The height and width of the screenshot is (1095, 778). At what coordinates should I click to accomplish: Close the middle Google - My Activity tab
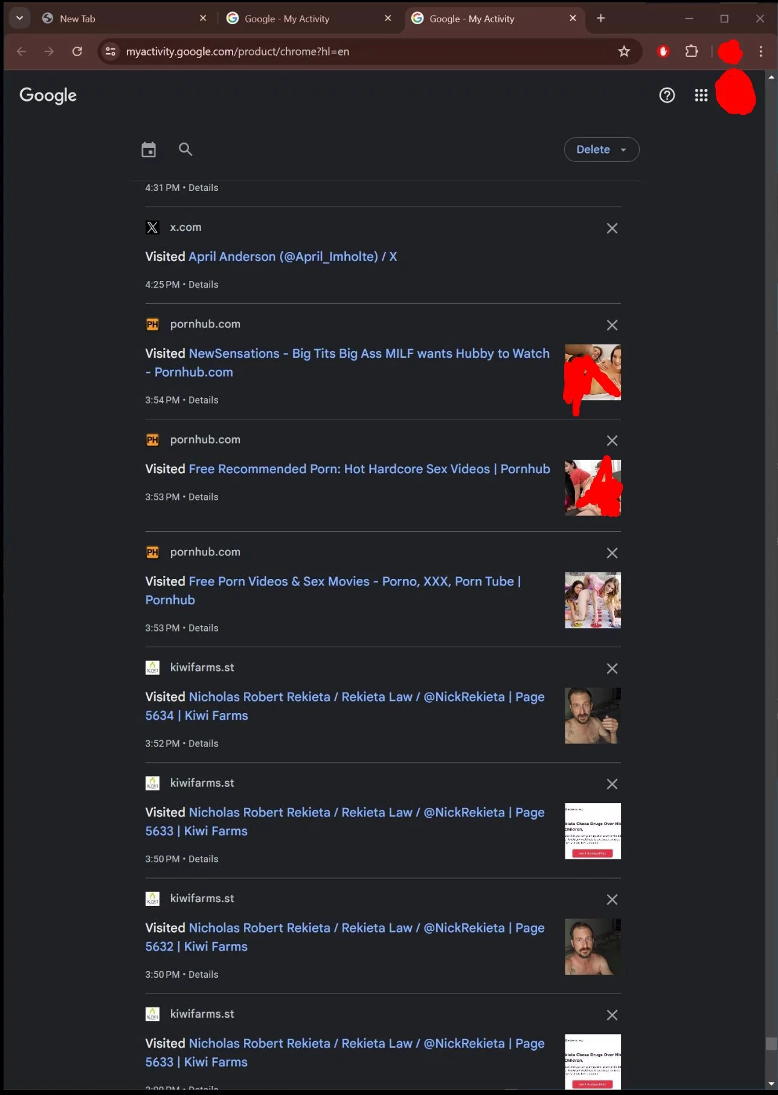tap(388, 18)
